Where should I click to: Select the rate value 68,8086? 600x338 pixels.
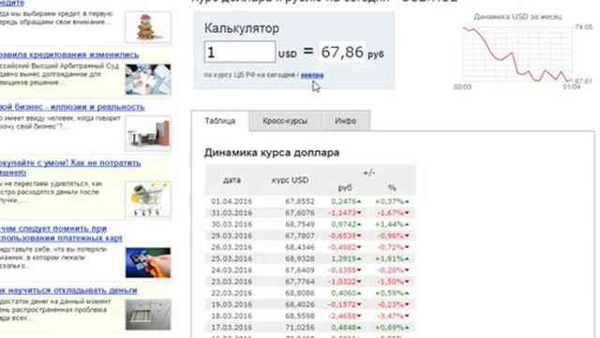tap(300, 293)
